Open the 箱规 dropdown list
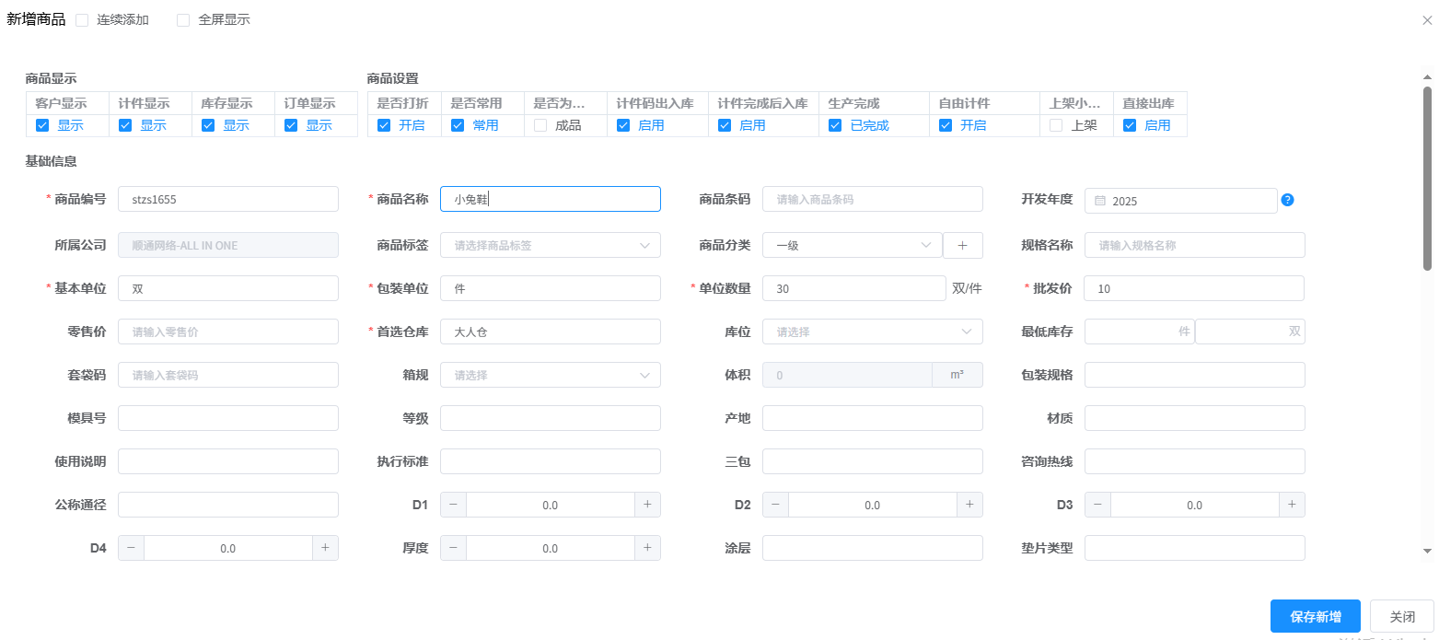The height and width of the screenshot is (640, 1439). click(550, 375)
